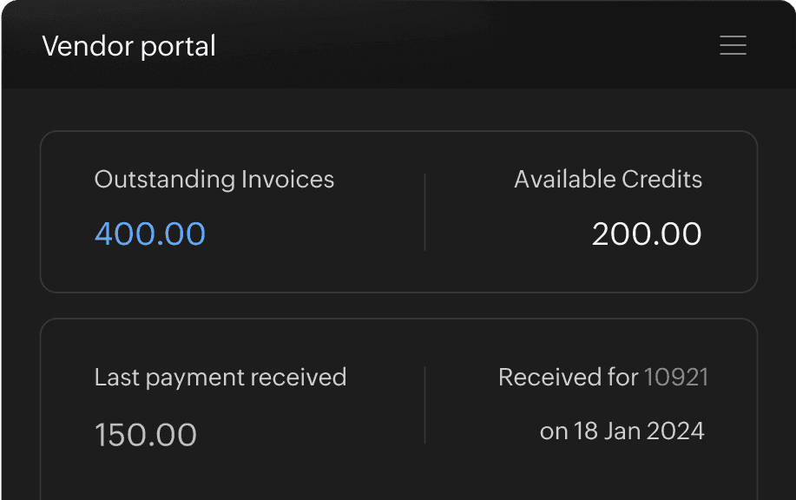Click the "Received for" text
The width and height of the screenshot is (796, 500).
(569, 378)
